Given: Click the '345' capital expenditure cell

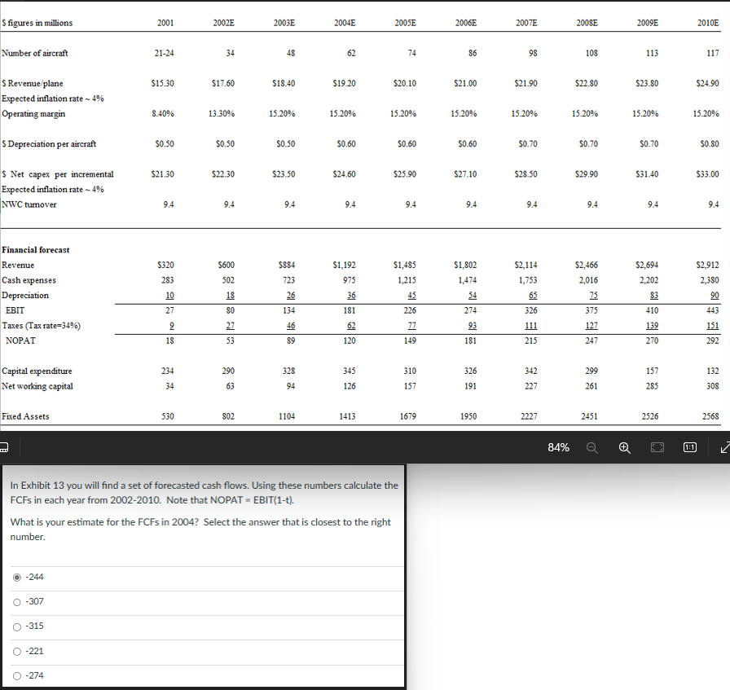Looking at the screenshot, I should click(x=350, y=371).
